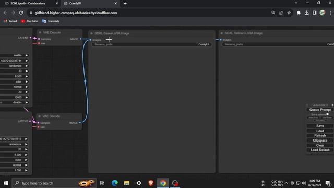Open Brave browser from the taskbar
The height and width of the screenshot is (188, 334).
tap(151, 183)
